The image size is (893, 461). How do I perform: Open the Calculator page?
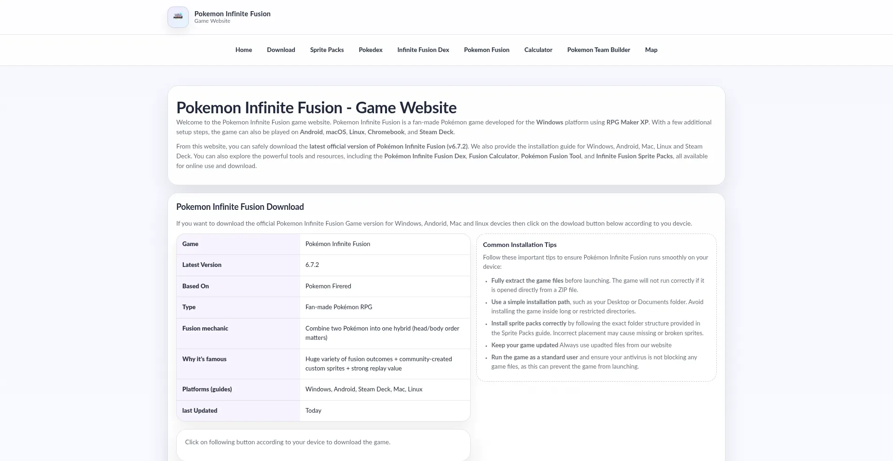[538, 50]
